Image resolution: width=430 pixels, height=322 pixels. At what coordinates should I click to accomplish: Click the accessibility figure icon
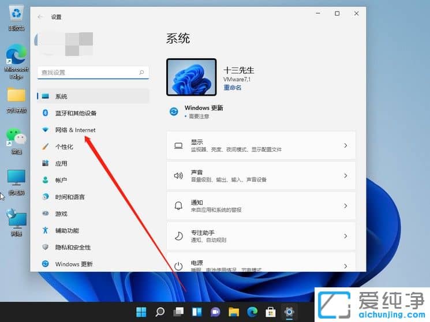pos(45,230)
